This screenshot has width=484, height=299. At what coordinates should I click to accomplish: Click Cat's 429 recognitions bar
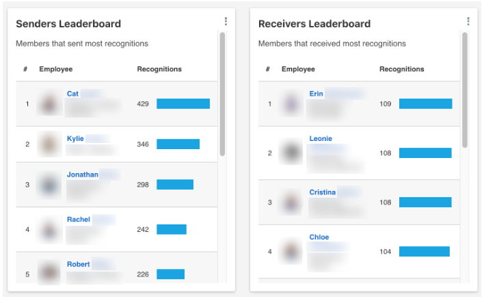(183, 104)
